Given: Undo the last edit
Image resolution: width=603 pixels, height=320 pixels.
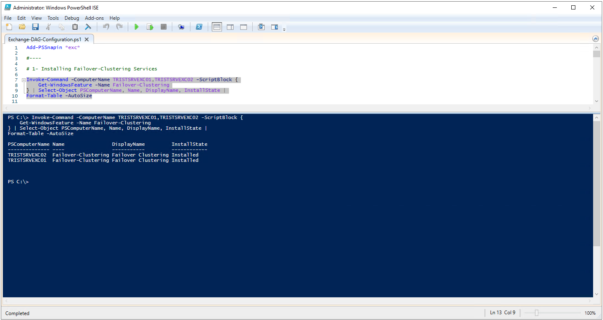Looking at the screenshot, I should 106,27.
